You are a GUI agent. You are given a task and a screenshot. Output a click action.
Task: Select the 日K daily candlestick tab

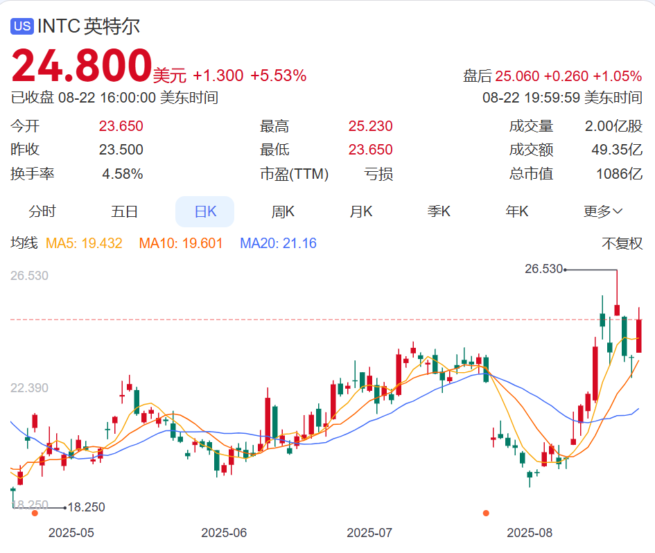point(204,211)
